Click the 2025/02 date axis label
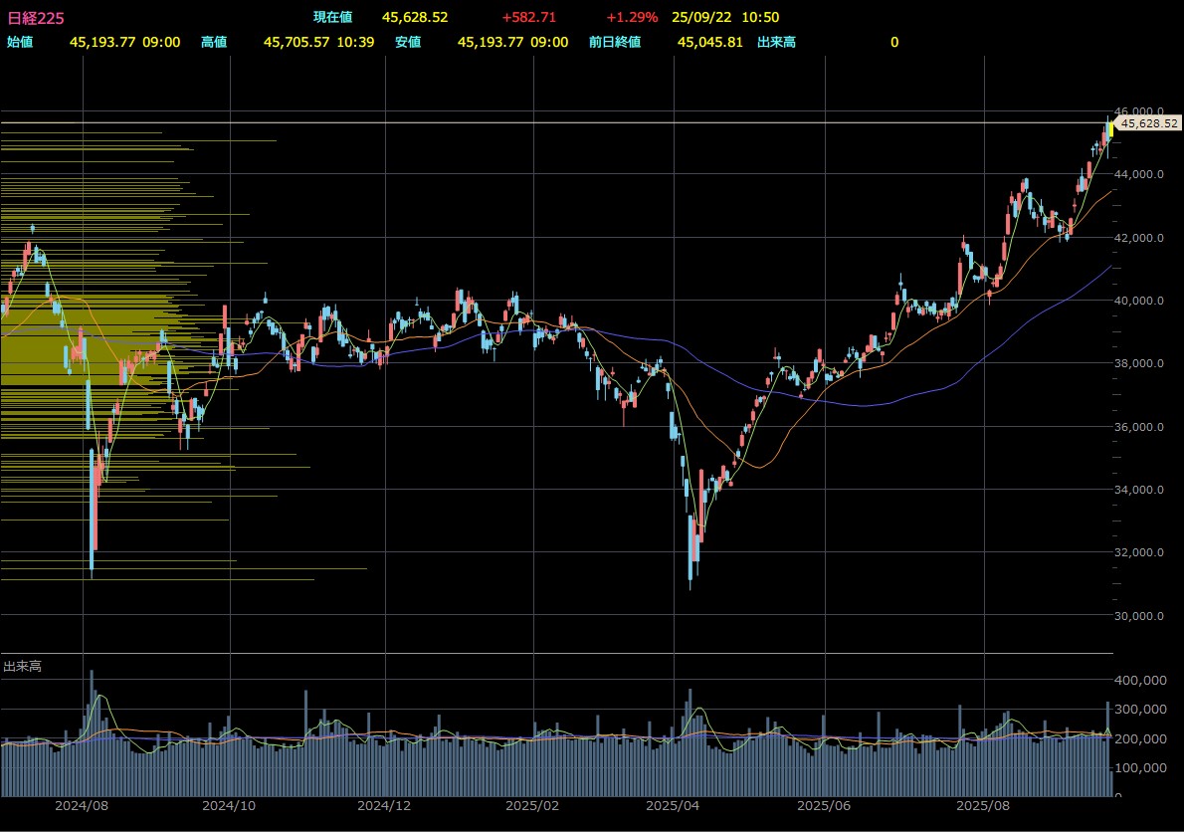This screenshot has height=832, width=1184. [x=532, y=805]
